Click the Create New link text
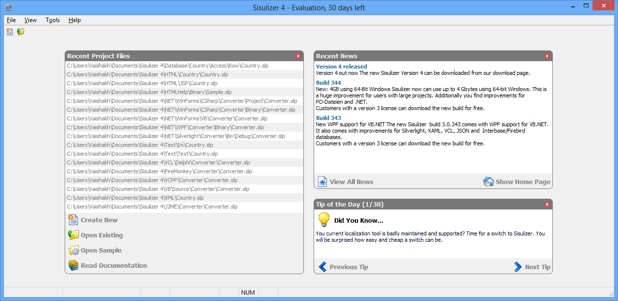Image resolution: width=618 pixels, height=301 pixels. pos(99,220)
